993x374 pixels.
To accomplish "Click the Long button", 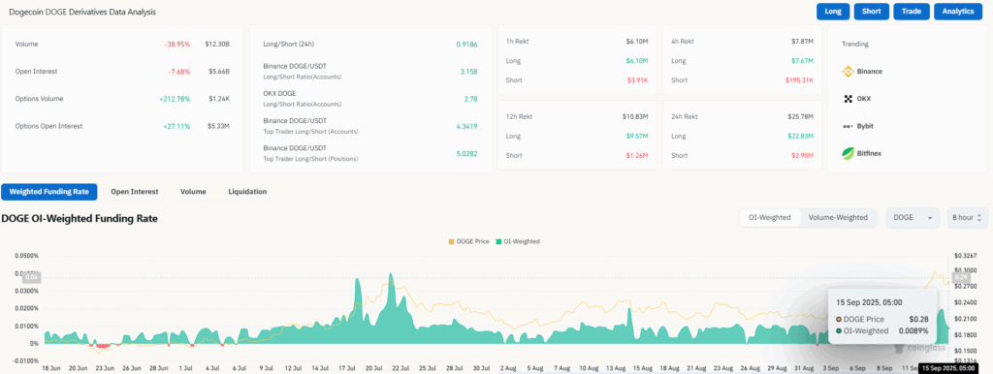I will 833,12.
